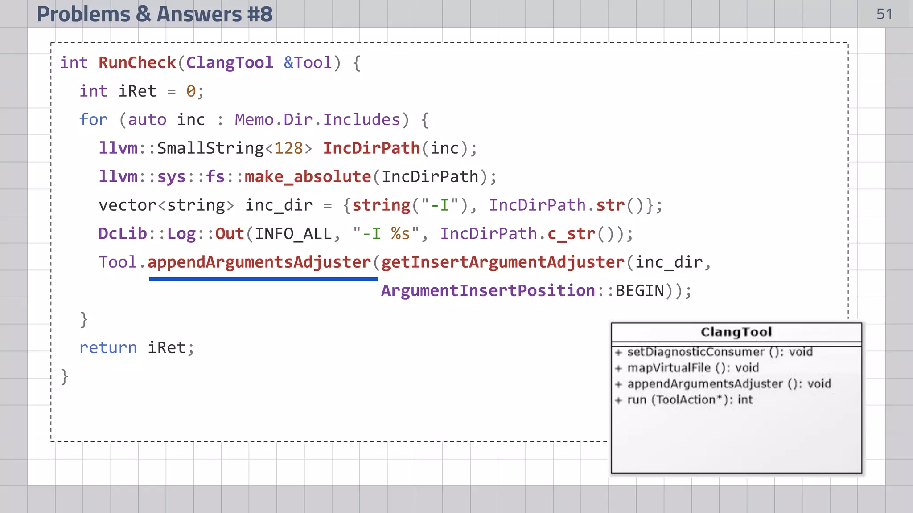Click 'return iRet;' statement
Viewport: 913px width, 513px height.
[137, 348]
